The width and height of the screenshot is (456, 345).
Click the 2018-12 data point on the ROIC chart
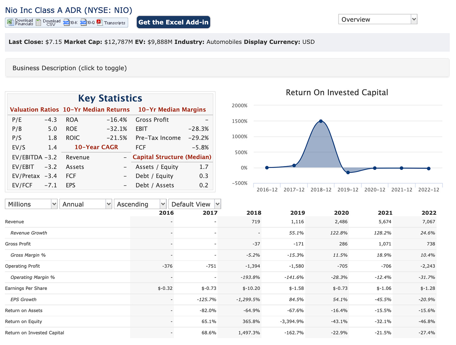(x=321, y=121)
